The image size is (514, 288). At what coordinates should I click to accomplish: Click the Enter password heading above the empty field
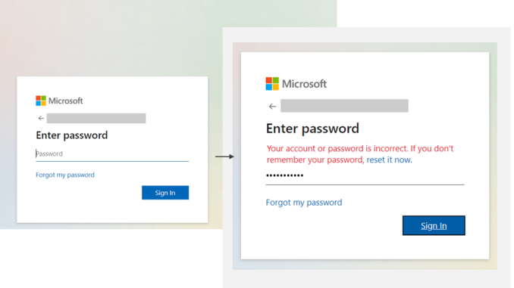click(x=72, y=135)
